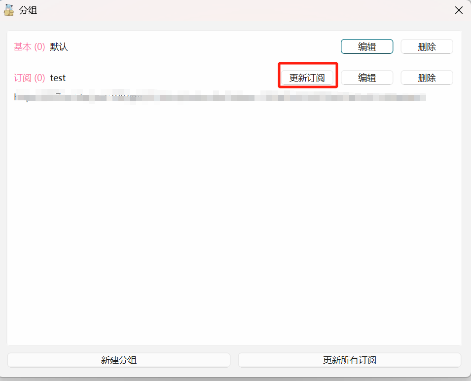Click the app icon in the title bar
Screen dimensions: 471x381
click(x=9, y=10)
